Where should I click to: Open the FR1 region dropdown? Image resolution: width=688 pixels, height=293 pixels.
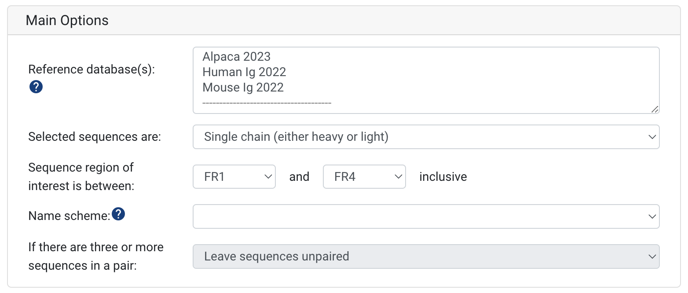pos(234,176)
